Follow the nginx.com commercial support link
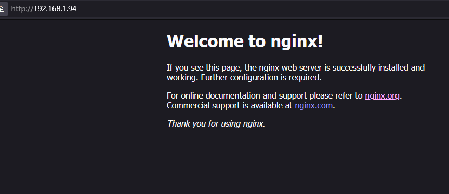449x194 pixels. pos(313,106)
